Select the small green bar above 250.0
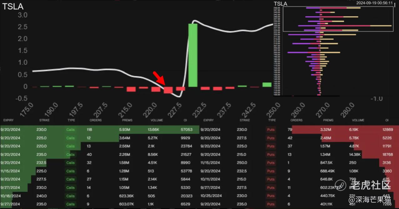Screen dimensions: 399x209 coord(267,85)
